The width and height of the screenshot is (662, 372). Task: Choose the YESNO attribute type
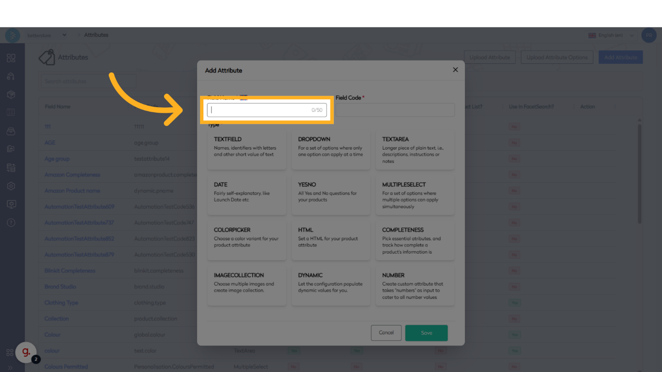331,195
